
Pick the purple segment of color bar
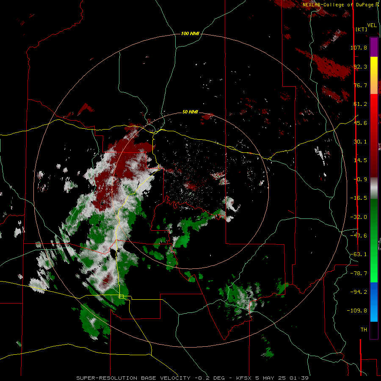click(x=374, y=47)
